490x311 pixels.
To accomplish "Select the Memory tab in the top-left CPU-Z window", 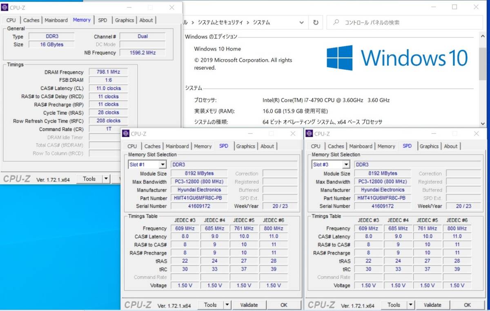I will (x=82, y=20).
